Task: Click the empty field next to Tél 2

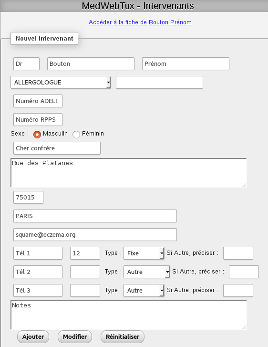Action: click(85, 272)
